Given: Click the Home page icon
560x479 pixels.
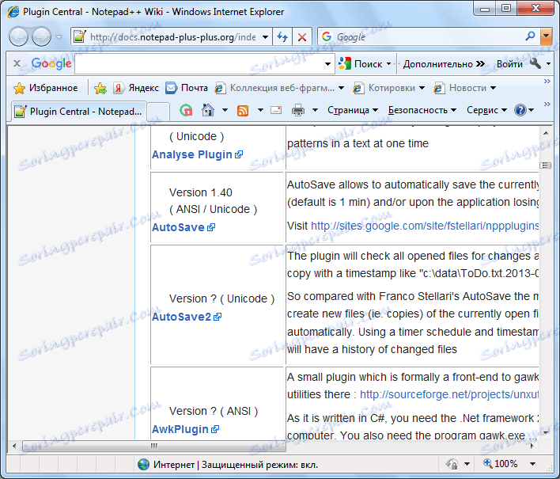Looking at the screenshot, I should (x=208, y=110).
